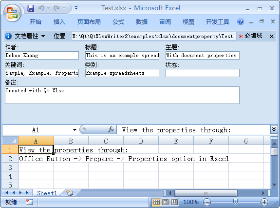Click the fx insert function icon
The height and width of the screenshot is (208, 280).
tap(111, 129)
